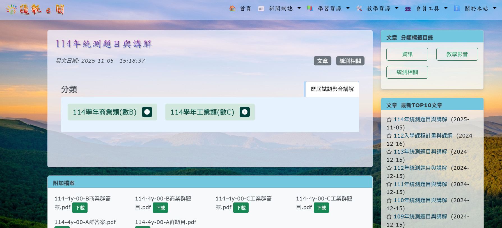Click star icon beside 110年統測題目與講解
Screen dimensions: 502x228
point(389,200)
